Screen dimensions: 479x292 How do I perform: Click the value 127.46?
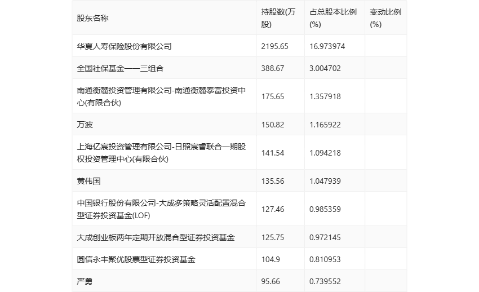point(273,209)
